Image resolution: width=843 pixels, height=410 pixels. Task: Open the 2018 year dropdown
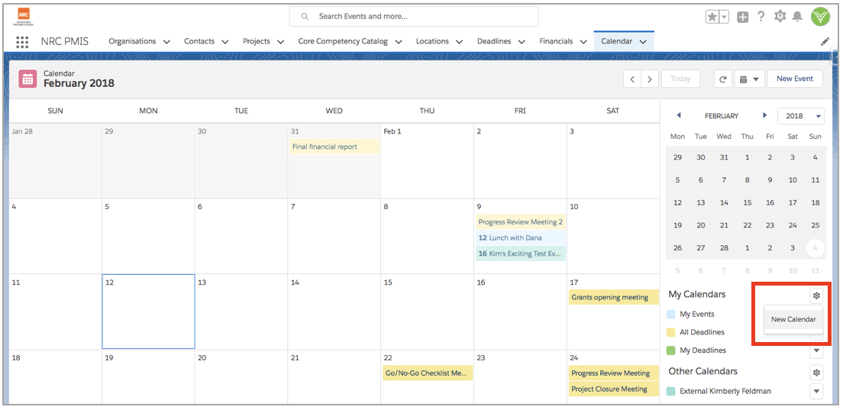coord(801,116)
